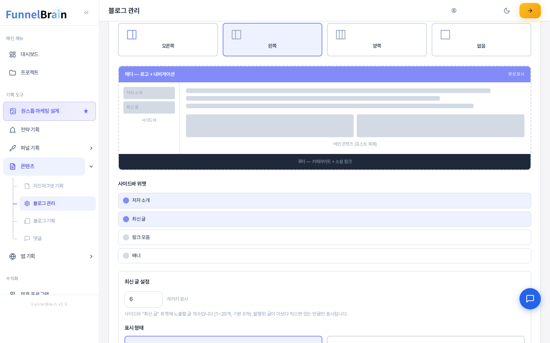
Task: Click the 최신 글 count input field
Action: point(144,299)
